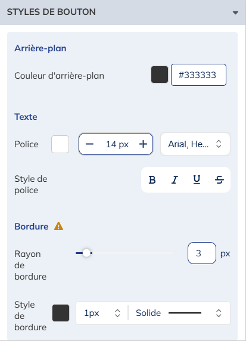Click the Styles de bouton header
Screen dimensions: 246x341
click(x=123, y=12)
